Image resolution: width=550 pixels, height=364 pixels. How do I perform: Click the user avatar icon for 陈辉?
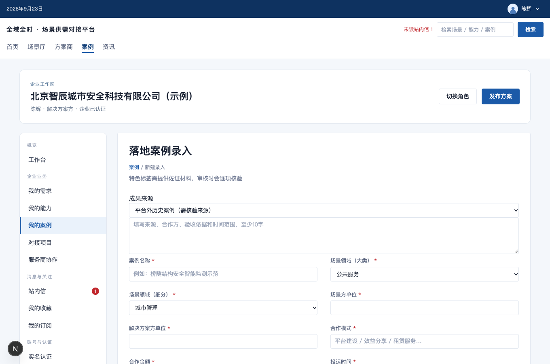click(x=513, y=9)
